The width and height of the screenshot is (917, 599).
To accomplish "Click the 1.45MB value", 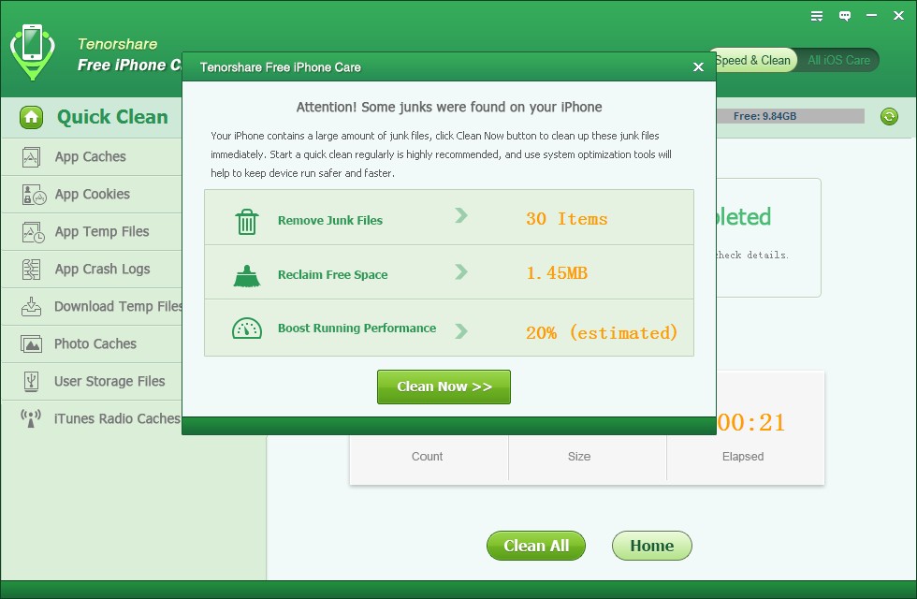I will (557, 273).
